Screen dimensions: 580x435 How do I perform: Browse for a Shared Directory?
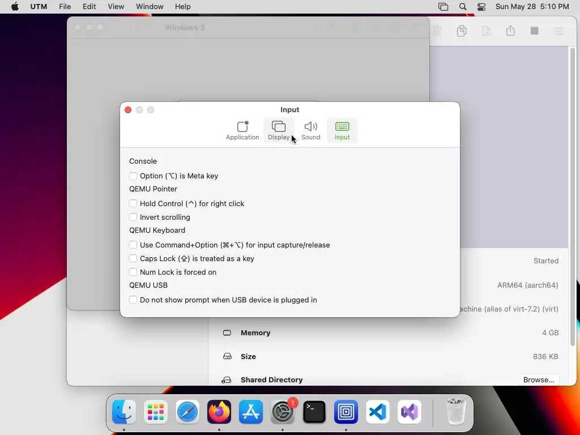point(539,380)
